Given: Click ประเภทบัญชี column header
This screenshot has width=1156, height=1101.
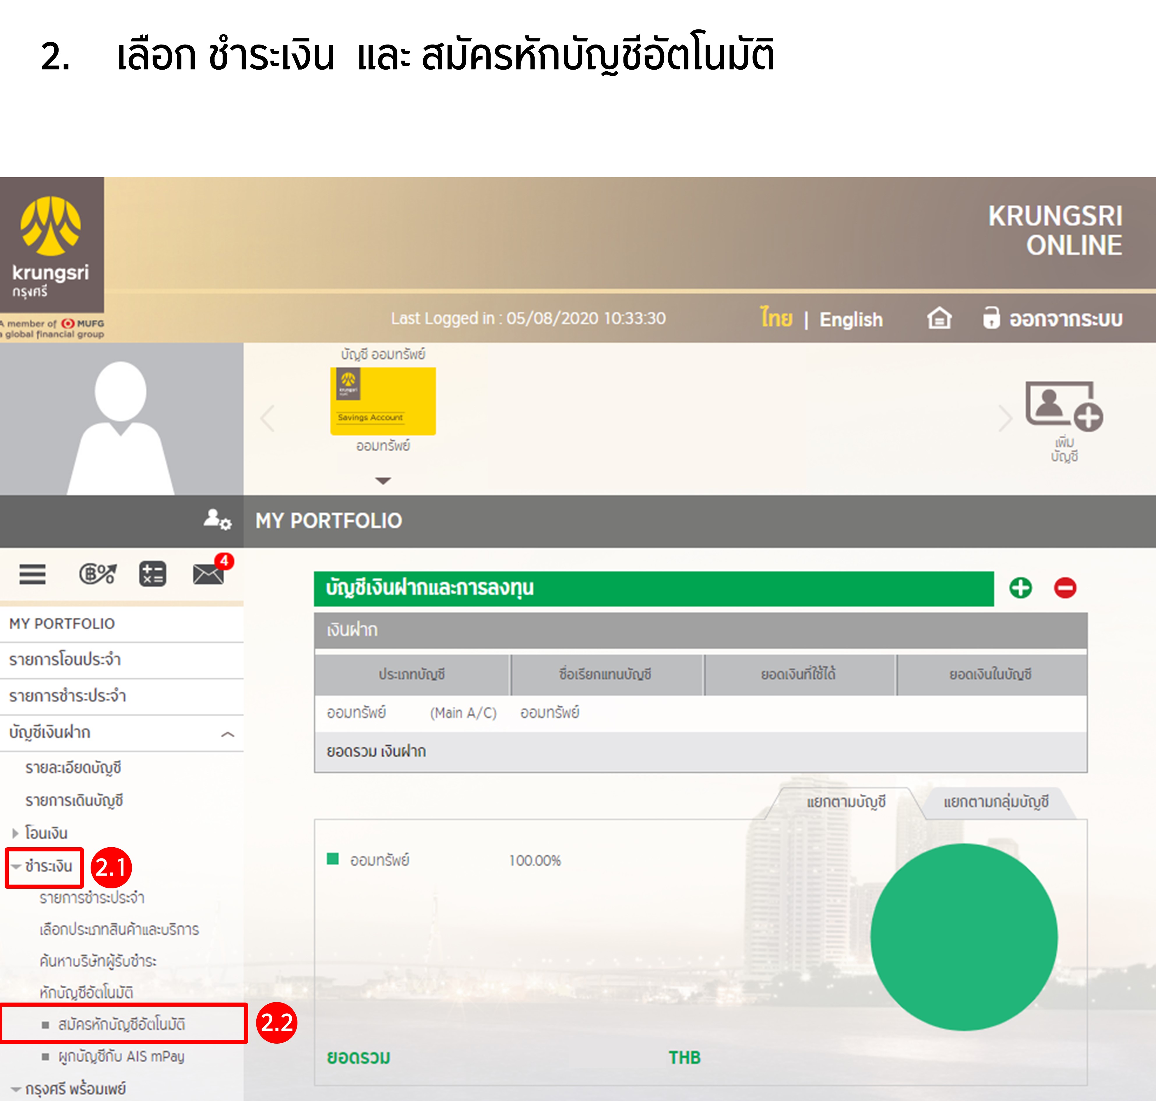Looking at the screenshot, I should (x=412, y=675).
